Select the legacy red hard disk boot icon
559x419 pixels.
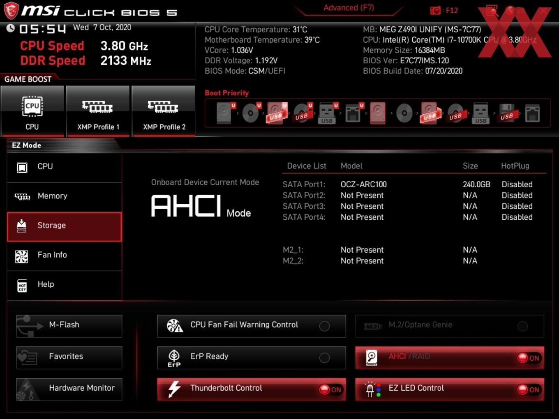378,113
